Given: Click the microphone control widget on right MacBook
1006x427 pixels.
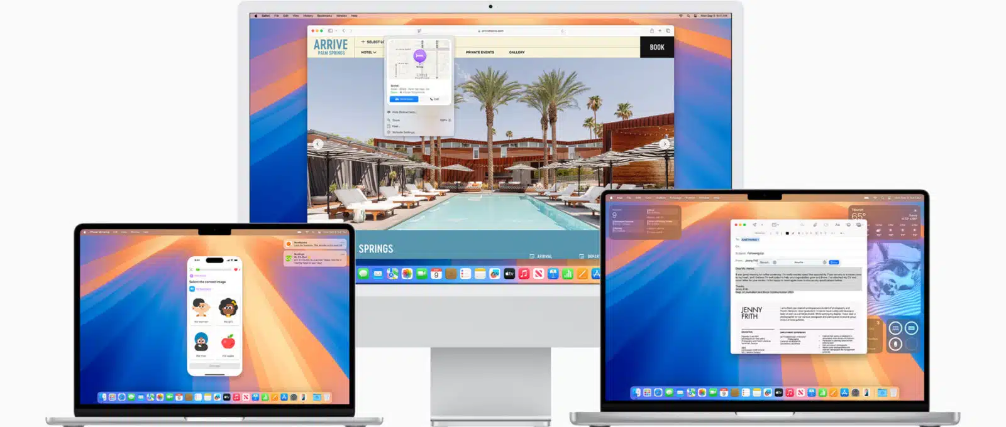Looking at the screenshot, I should pos(895,343).
